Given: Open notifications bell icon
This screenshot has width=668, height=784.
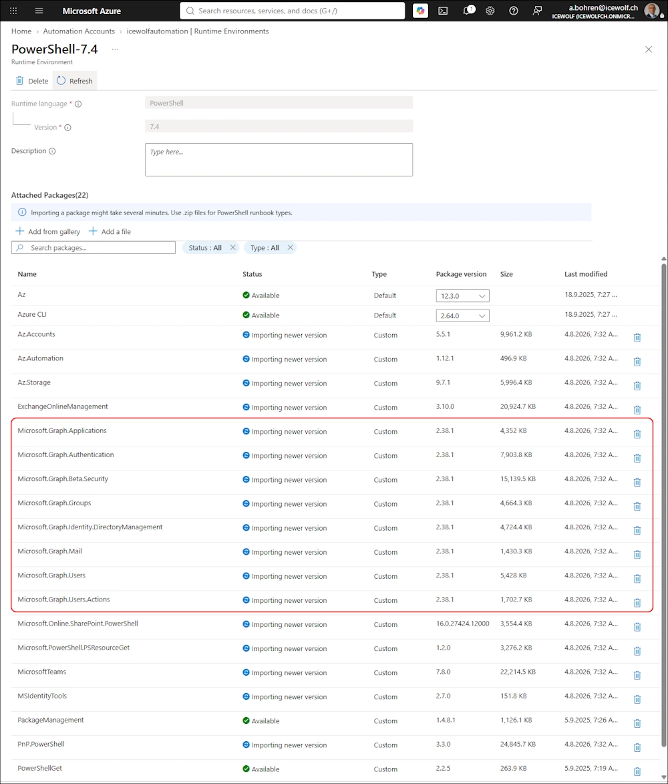Looking at the screenshot, I should click(468, 10).
